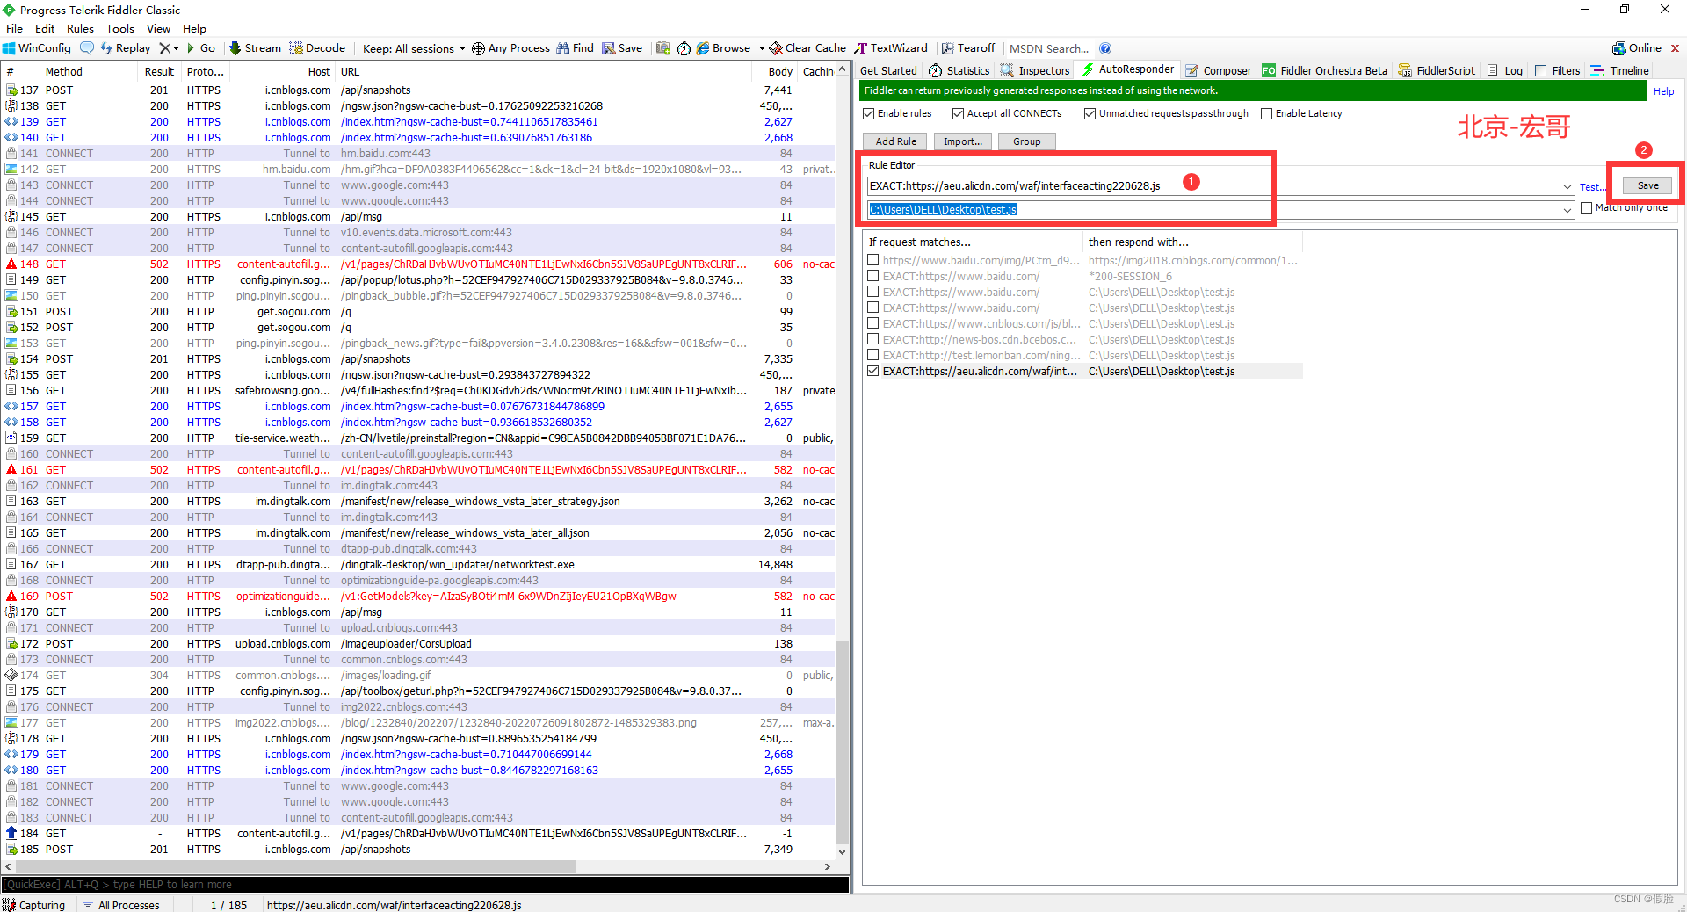Enable the test.lemonban.com rule checkbox
Screen dimensions: 1687x912
[872, 356]
